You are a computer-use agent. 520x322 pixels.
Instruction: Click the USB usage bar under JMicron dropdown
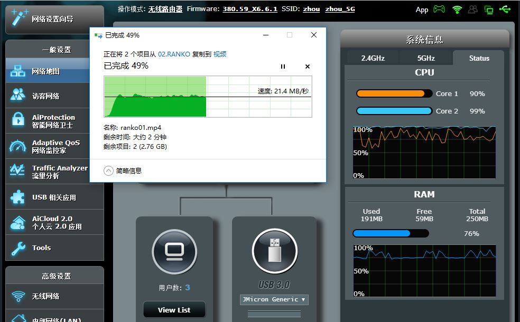click(274, 314)
